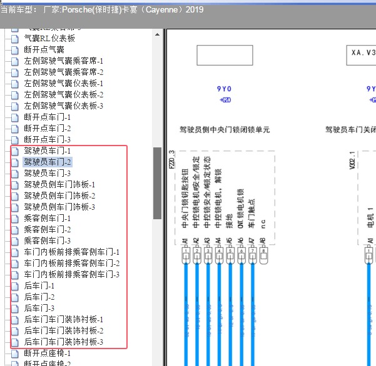Screen dimensions: 376x366
Task: Open 车门内板前排乘客侧车门-1
Action: pos(71,252)
